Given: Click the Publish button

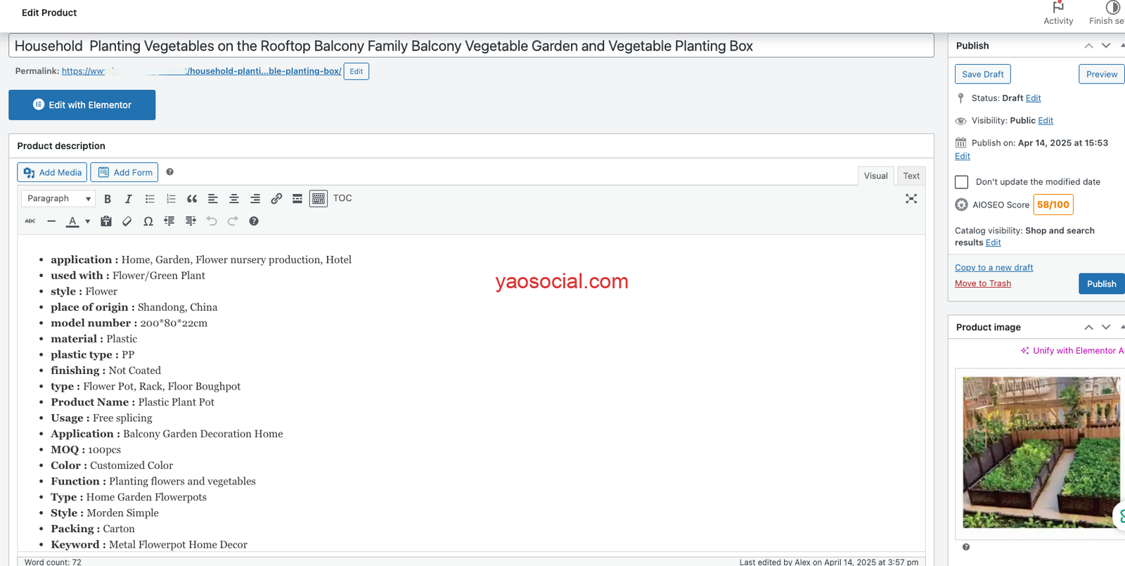Looking at the screenshot, I should [x=1102, y=284].
